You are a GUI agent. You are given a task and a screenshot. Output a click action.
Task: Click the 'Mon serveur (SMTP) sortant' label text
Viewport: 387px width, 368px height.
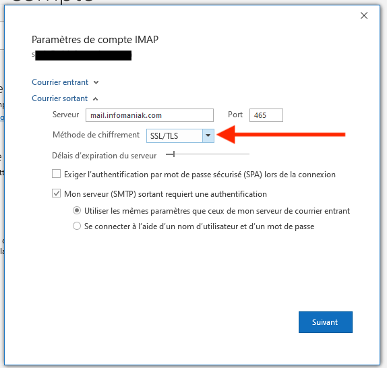pos(165,194)
